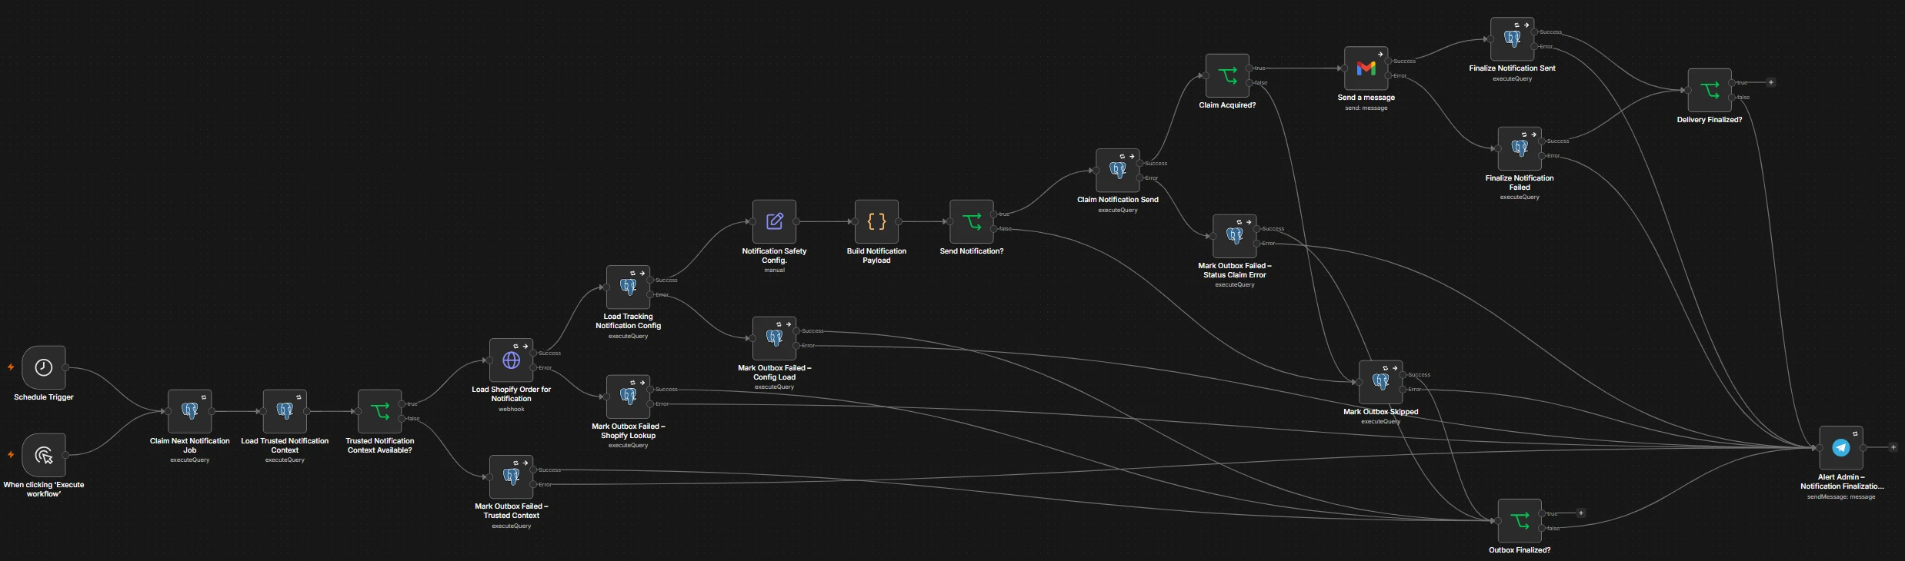Open the Mark Outbox Failed – Config Load node
This screenshot has height=561, width=1905.
coord(775,338)
